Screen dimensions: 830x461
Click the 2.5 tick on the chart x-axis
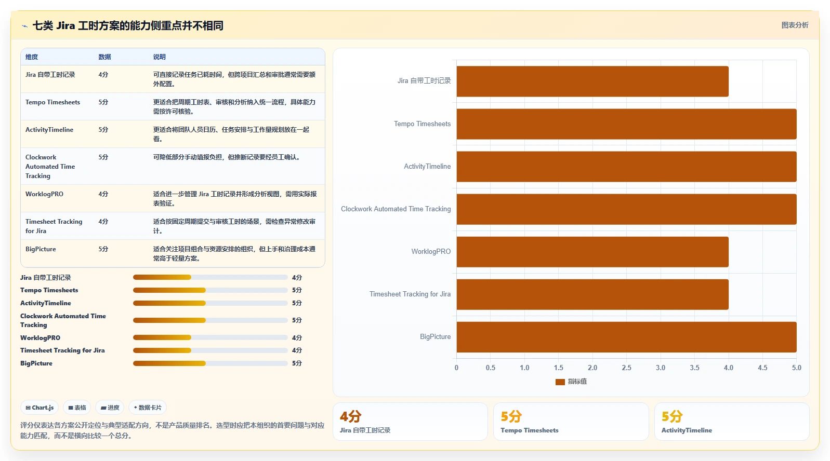627,368
